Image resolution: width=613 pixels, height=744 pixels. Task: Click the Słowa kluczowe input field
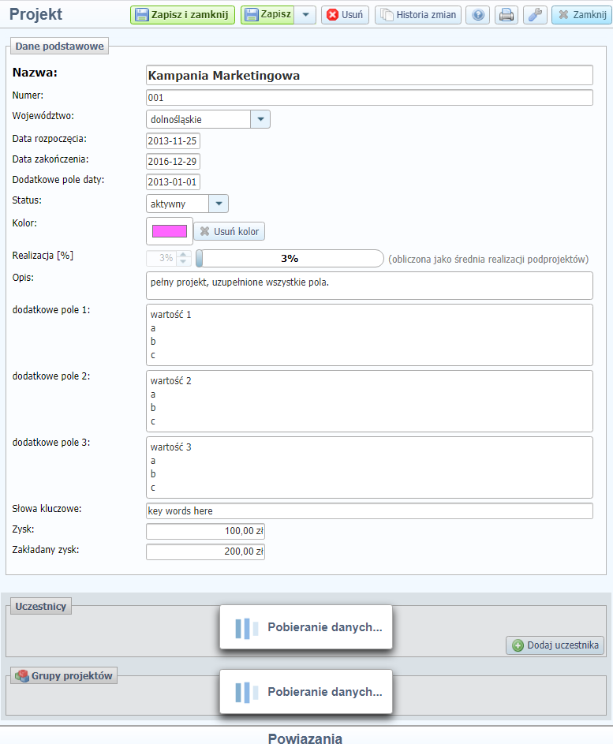(x=369, y=511)
